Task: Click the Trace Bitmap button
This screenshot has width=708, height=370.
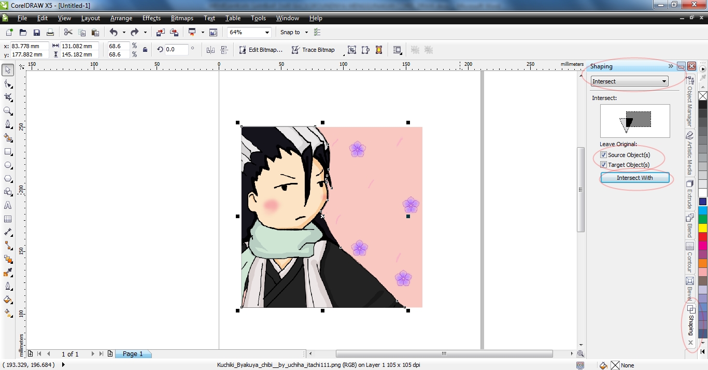Action: [313, 50]
